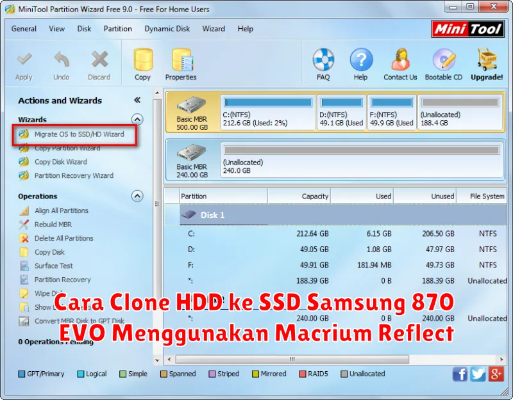The image size is (513, 400).
Task: Collapse the Actions and Wizards panel
Action: (x=137, y=100)
